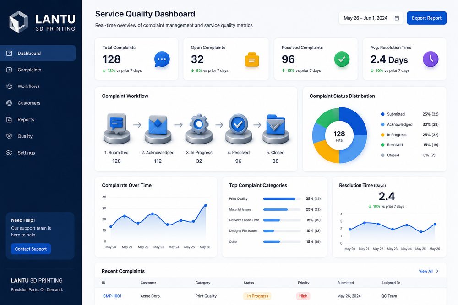This screenshot has height=305, width=458.
Task: Click the Submitted workflow step icon
Action: coord(116,128)
